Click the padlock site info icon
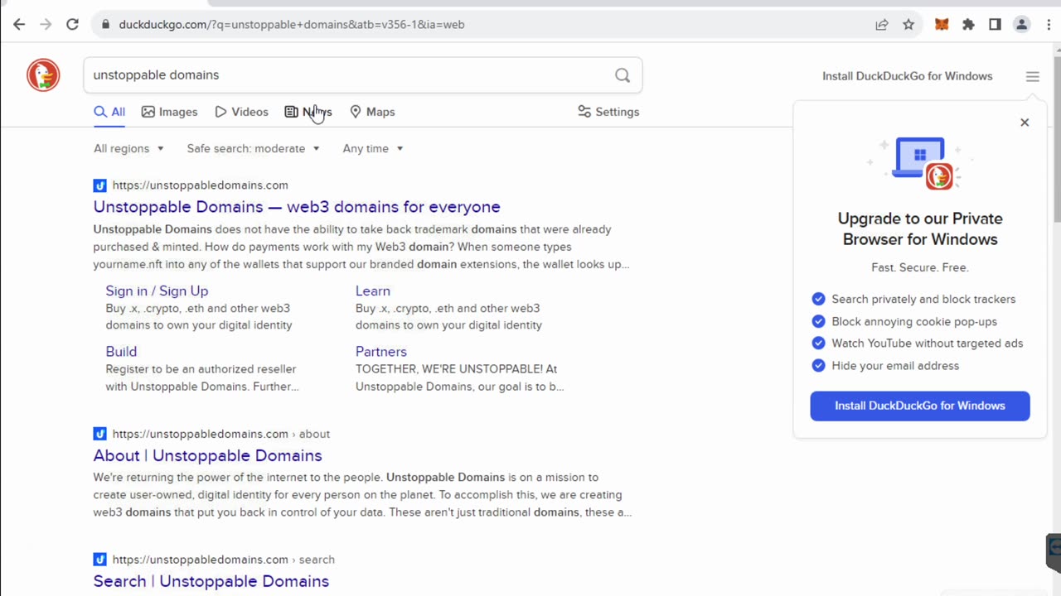The height and width of the screenshot is (596, 1061). tap(105, 25)
